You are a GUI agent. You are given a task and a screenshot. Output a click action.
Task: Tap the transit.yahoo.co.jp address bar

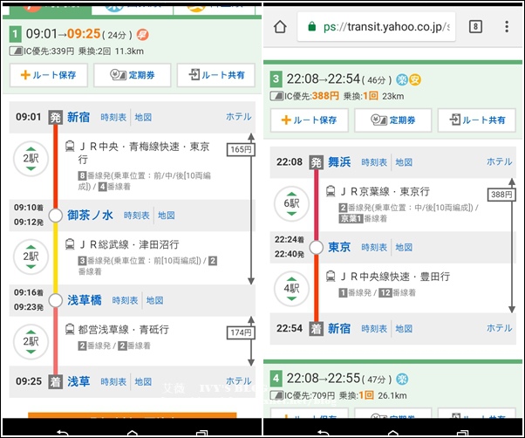pyautogui.click(x=376, y=27)
